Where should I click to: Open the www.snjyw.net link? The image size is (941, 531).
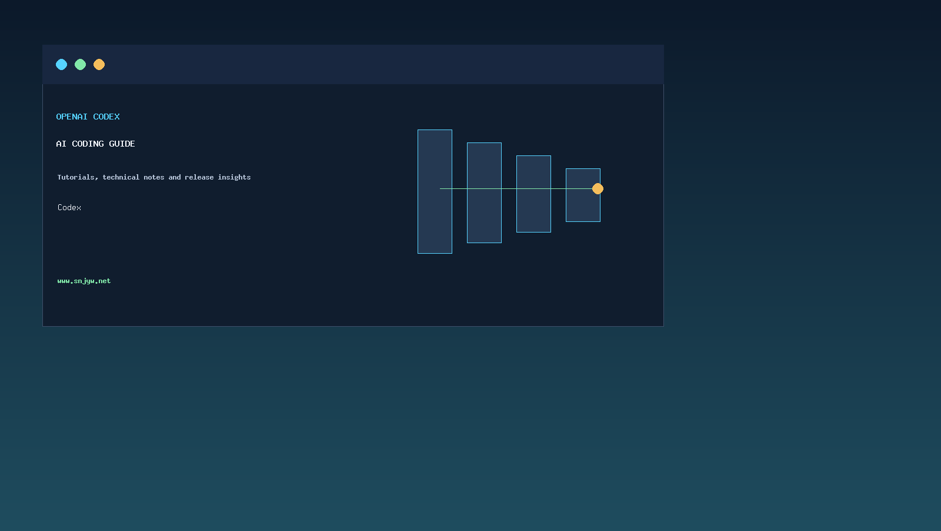(x=84, y=281)
